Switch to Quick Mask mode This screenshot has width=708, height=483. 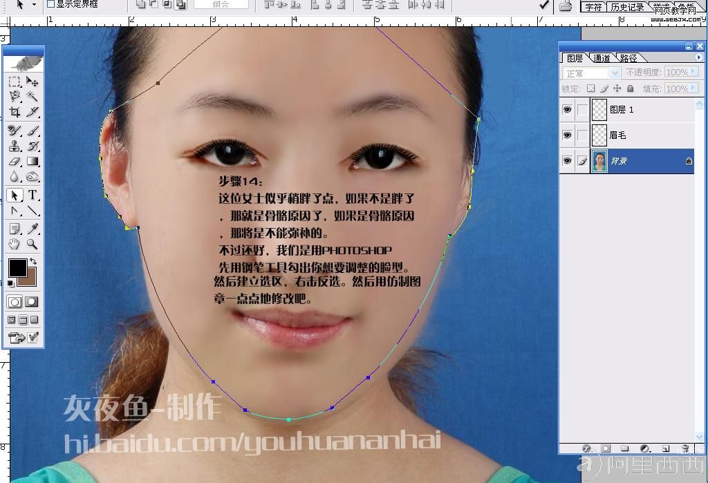click(31, 302)
